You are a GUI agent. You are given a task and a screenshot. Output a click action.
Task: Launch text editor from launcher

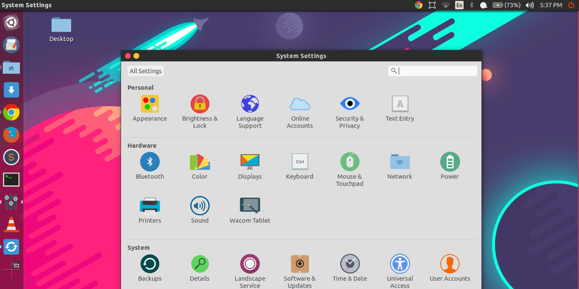click(11, 45)
